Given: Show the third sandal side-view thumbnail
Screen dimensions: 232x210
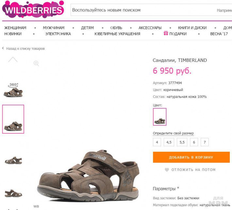Looking at the screenshot, I should pyautogui.click(x=13, y=160).
